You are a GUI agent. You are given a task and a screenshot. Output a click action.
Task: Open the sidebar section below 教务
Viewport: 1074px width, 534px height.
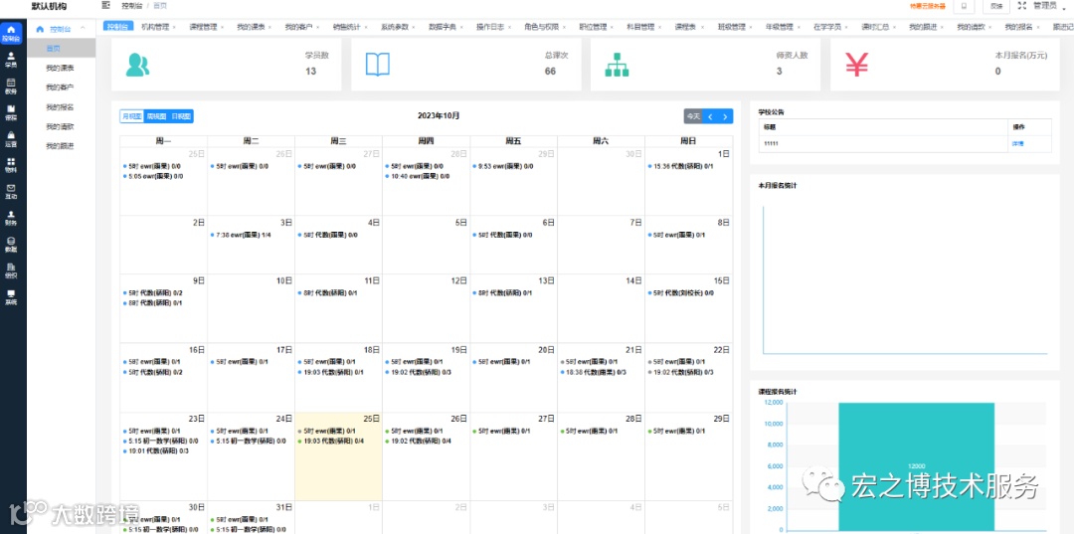11,112
